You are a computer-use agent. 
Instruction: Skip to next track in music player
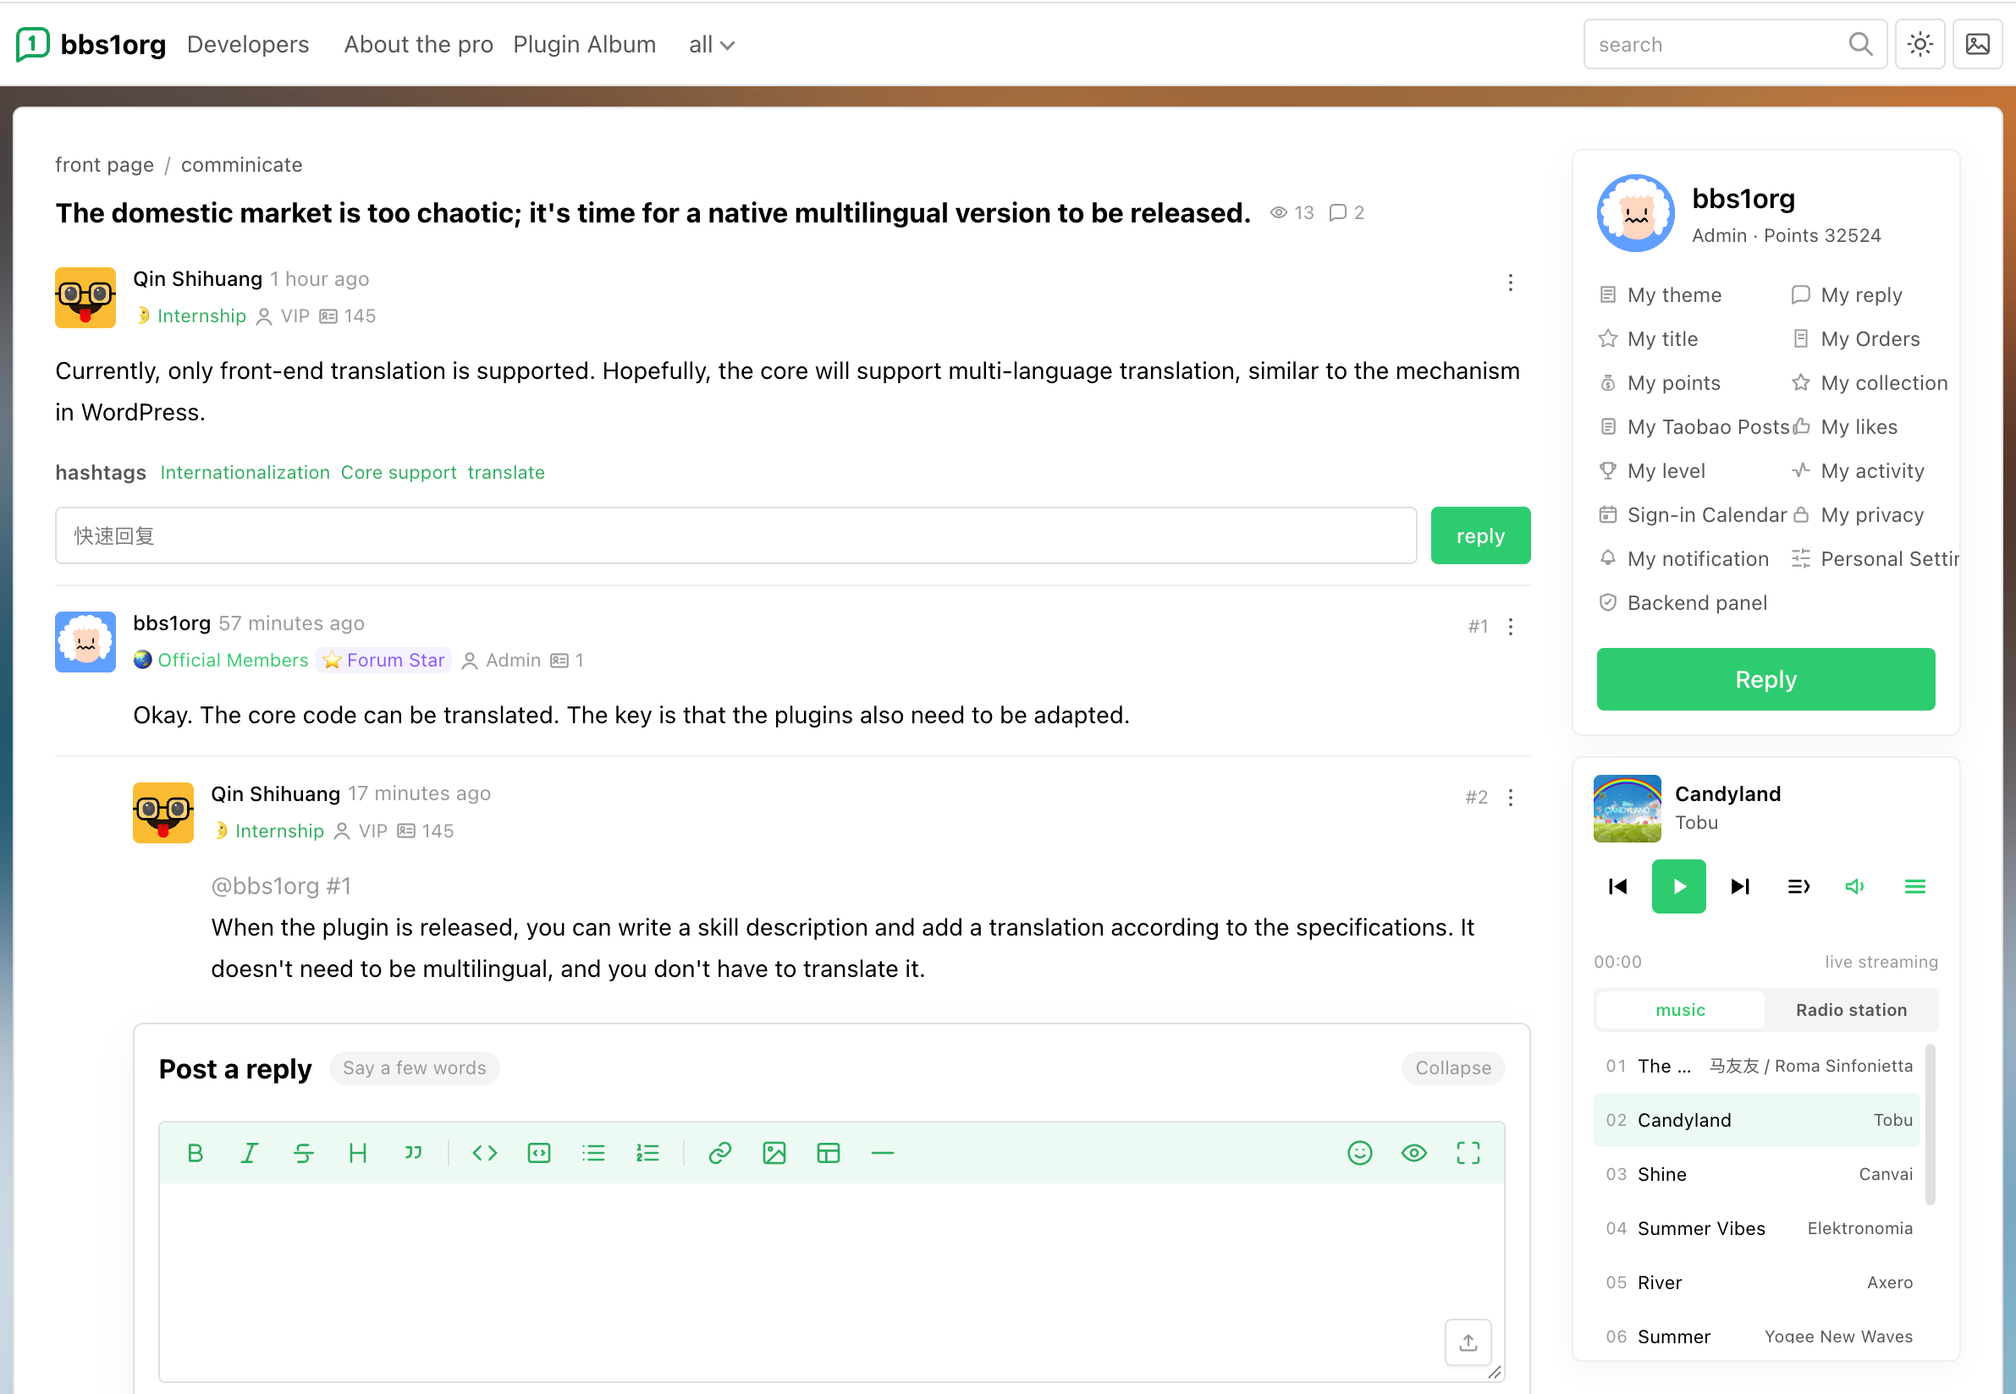1739,886
